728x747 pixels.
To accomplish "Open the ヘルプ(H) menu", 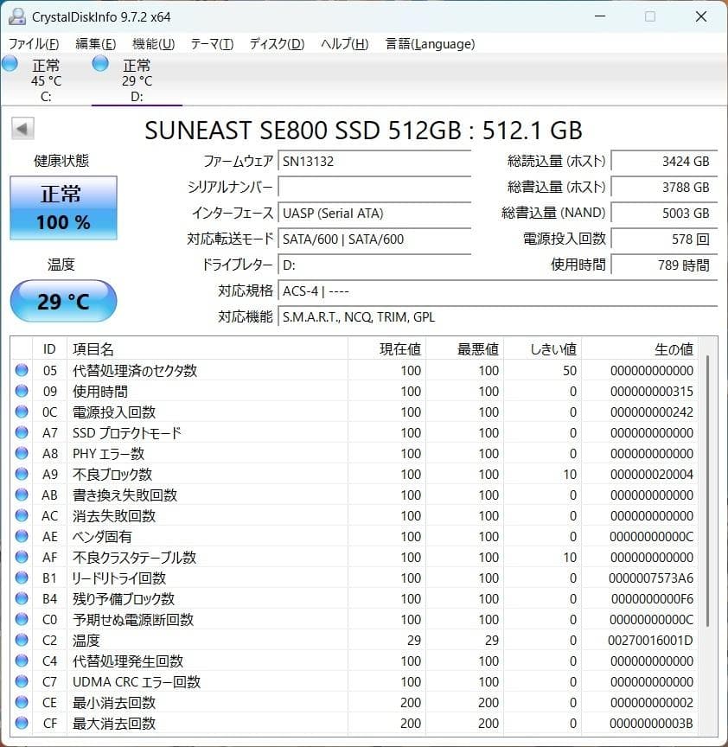I will 344,44.
